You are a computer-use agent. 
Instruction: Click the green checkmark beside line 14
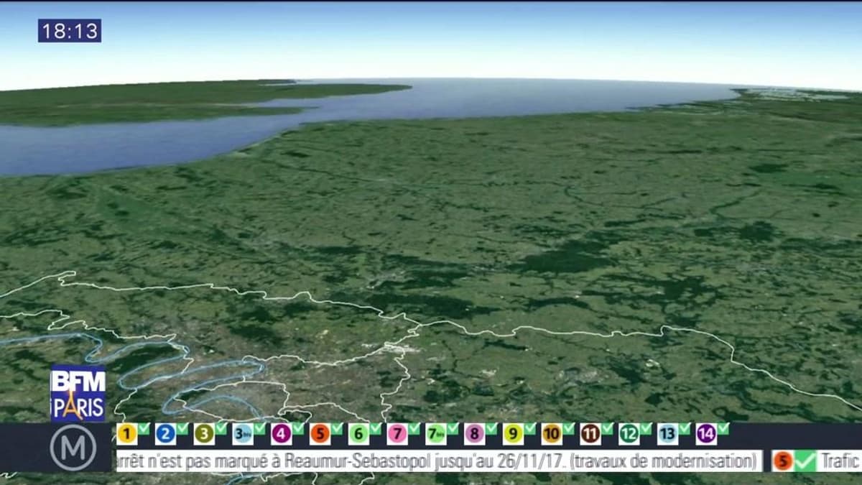point(723,429)
